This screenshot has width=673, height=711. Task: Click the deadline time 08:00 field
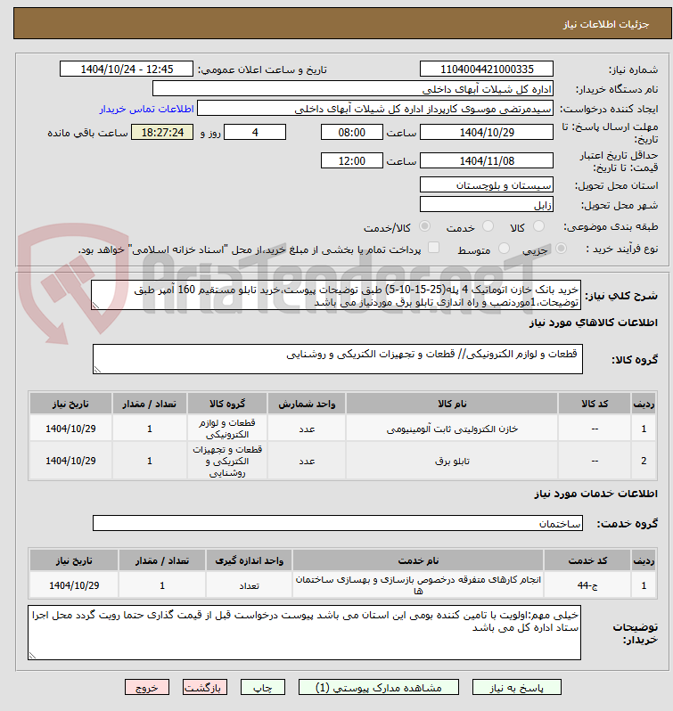pos(352,133)
